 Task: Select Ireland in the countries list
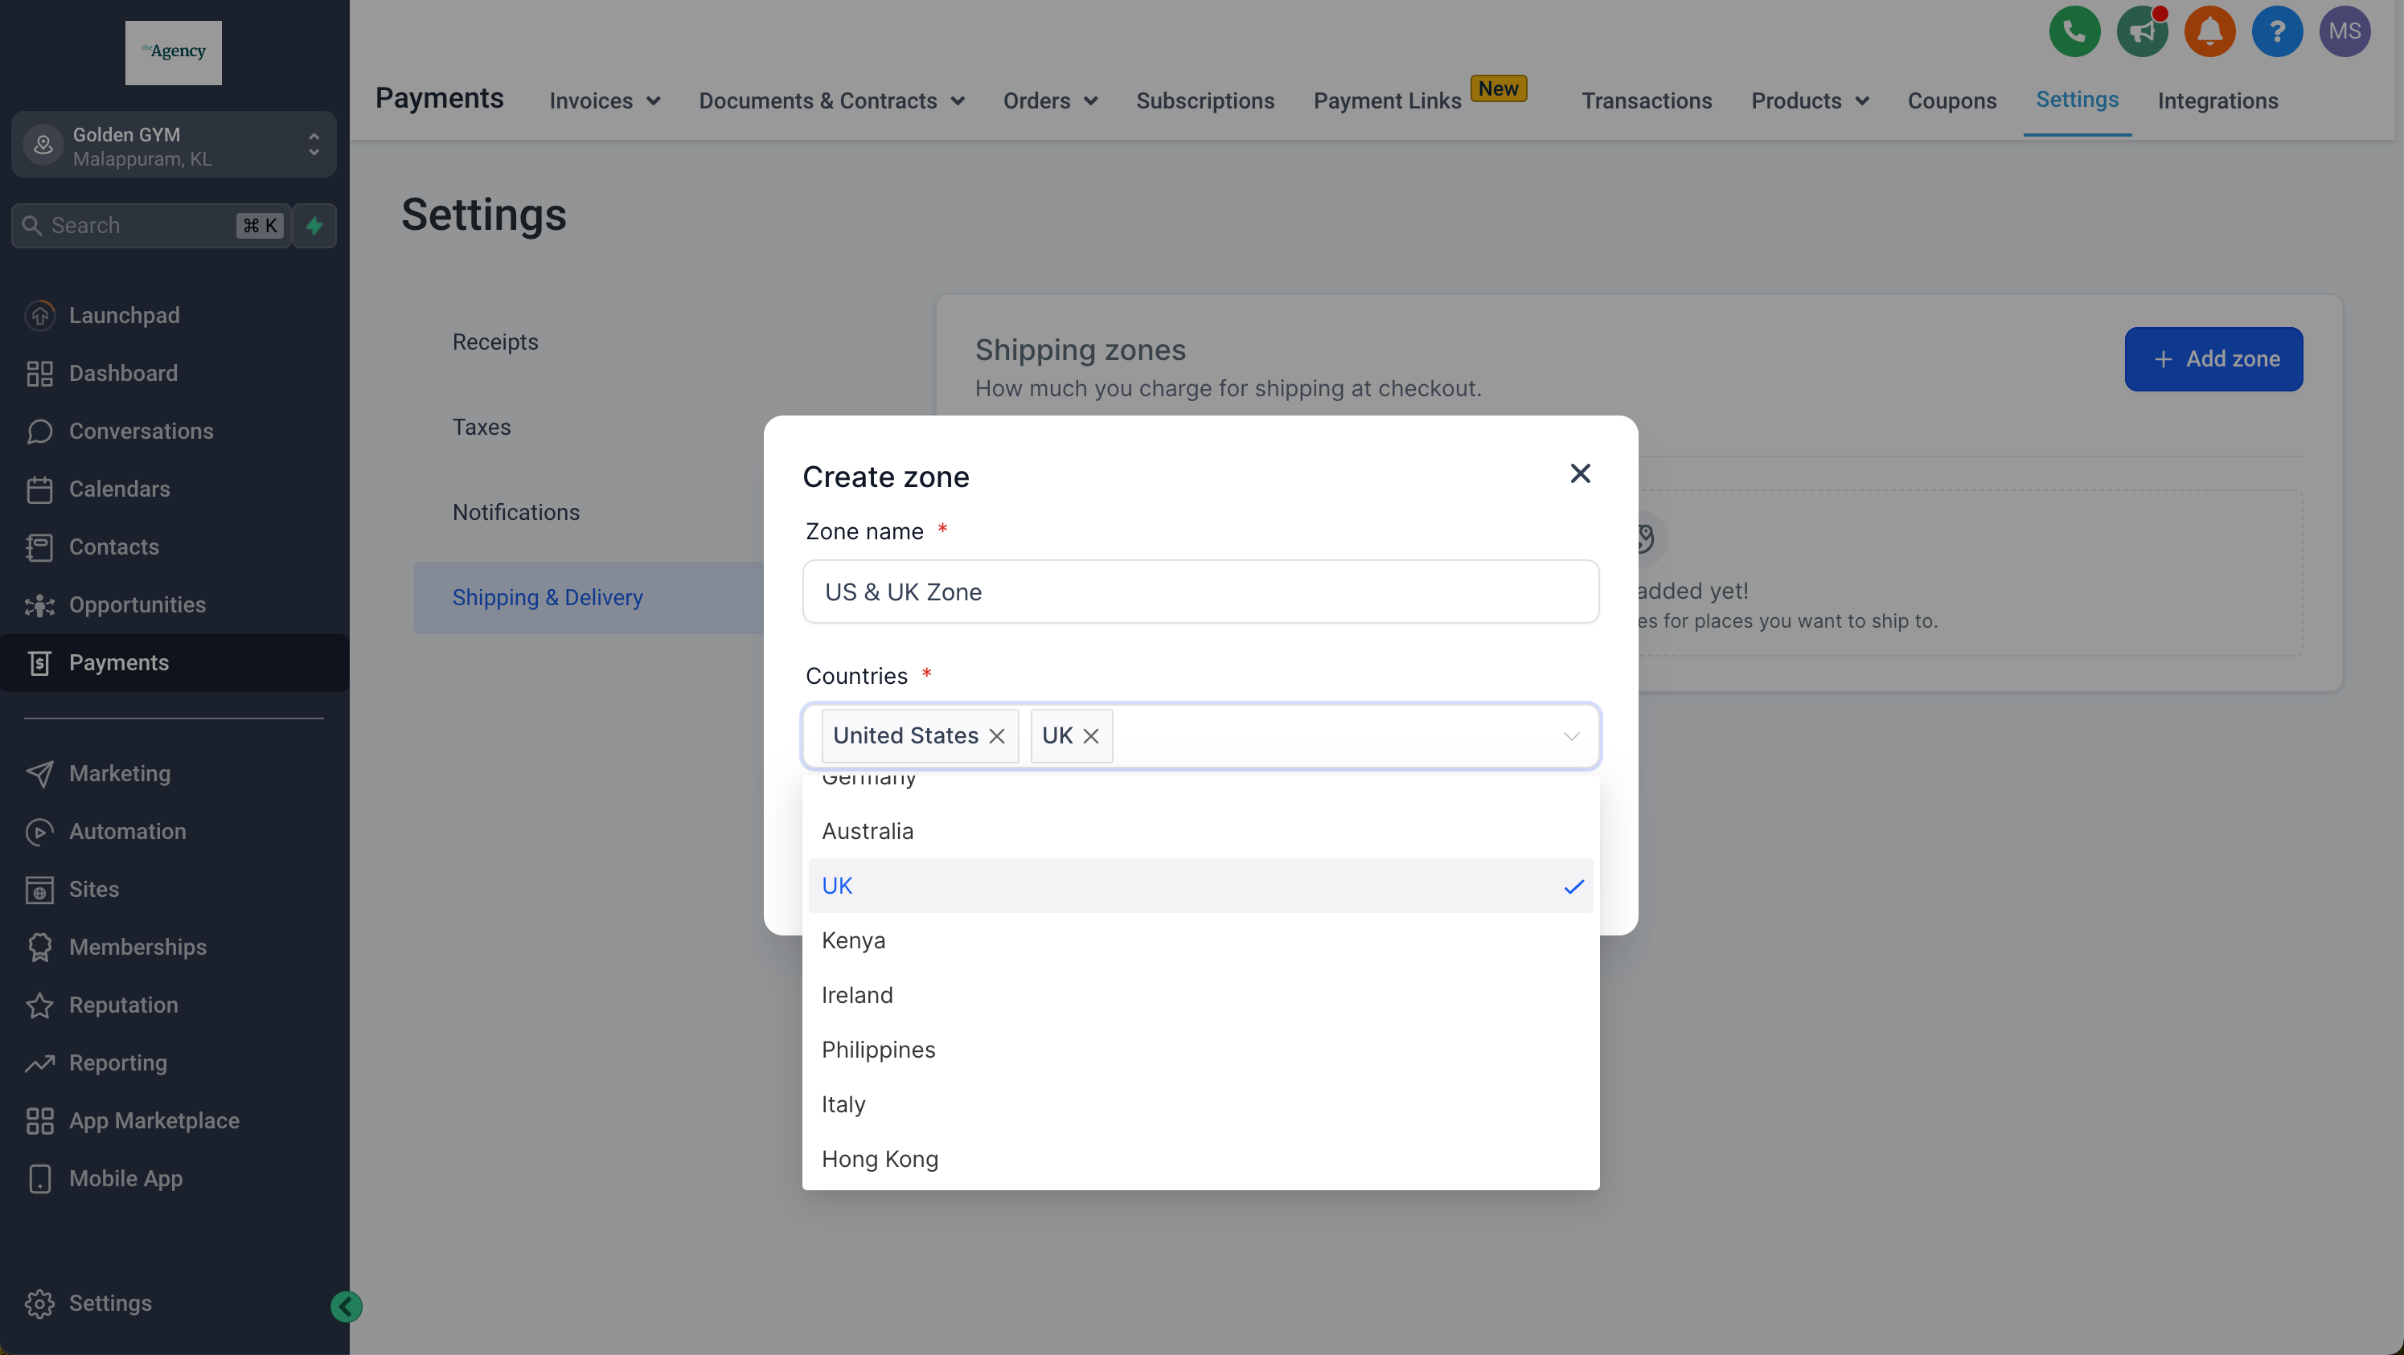coord(857,995)
